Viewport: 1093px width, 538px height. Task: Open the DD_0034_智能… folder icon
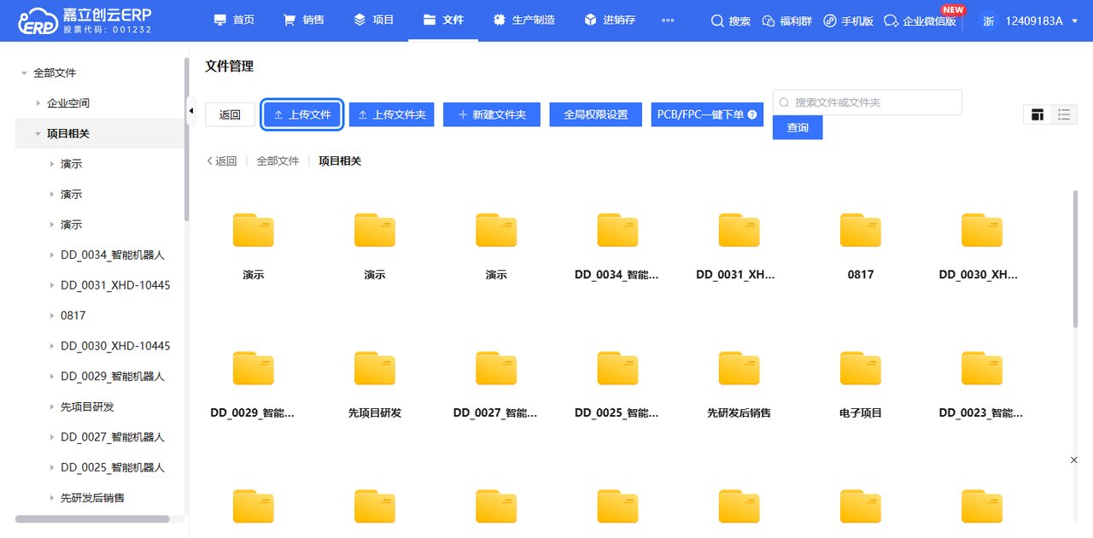click(617, 231)
